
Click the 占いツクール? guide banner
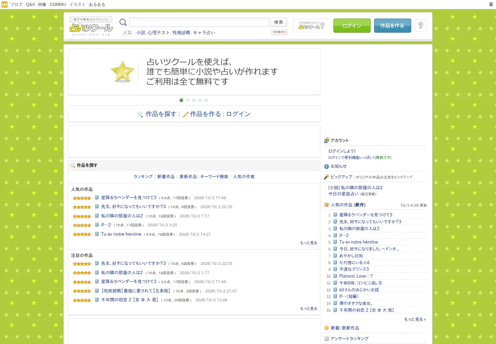pos(311,26)
